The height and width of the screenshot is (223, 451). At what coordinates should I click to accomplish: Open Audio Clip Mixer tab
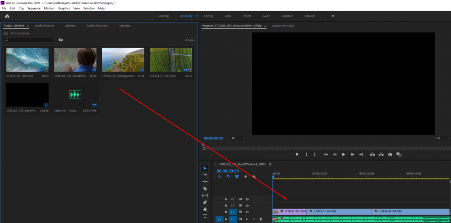[x=97, y=26]
